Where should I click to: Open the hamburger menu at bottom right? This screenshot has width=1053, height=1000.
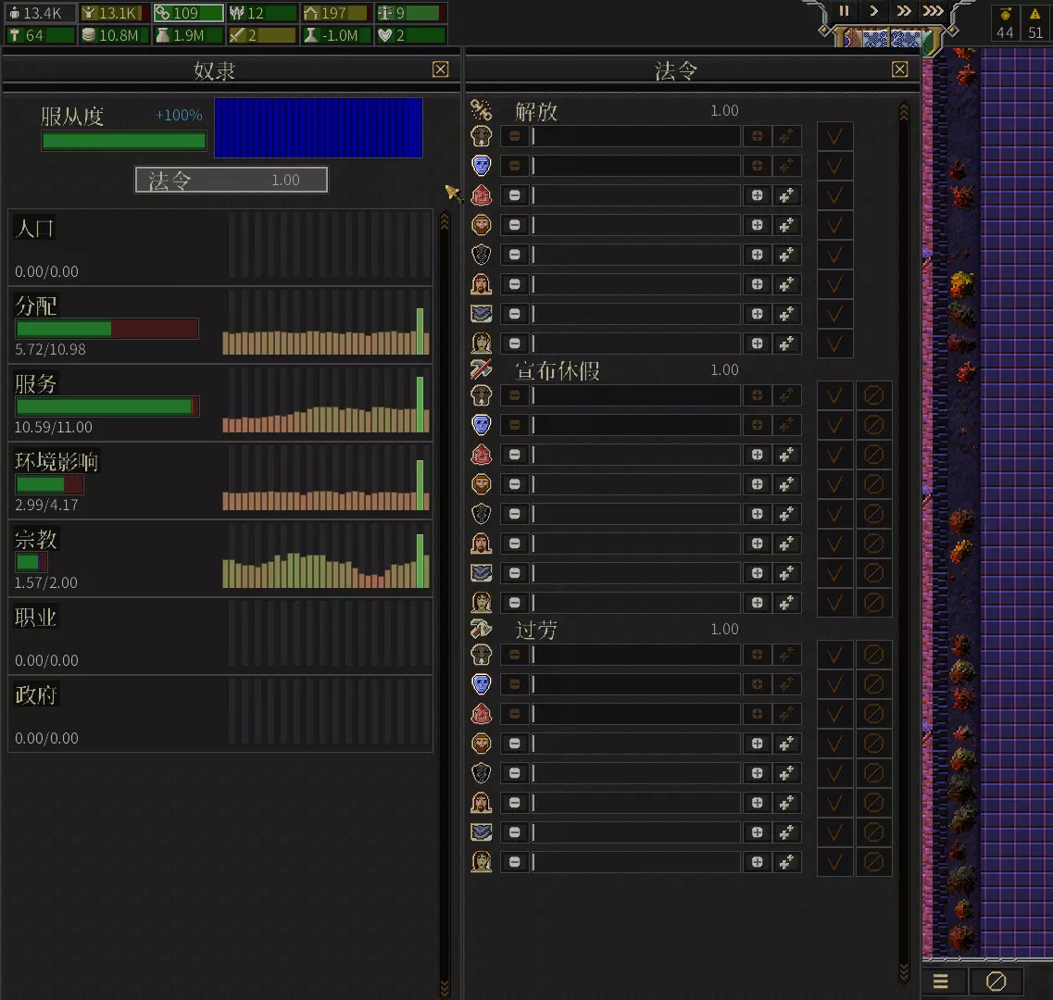click(941, 981)
